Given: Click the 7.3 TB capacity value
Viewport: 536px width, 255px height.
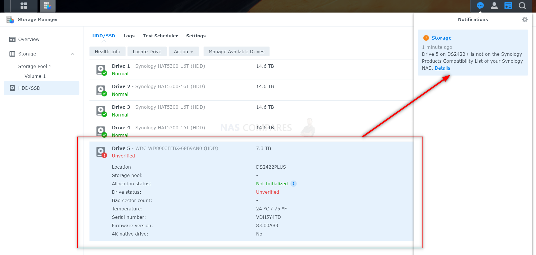Looking at the screenshot, I should (263, 148).
